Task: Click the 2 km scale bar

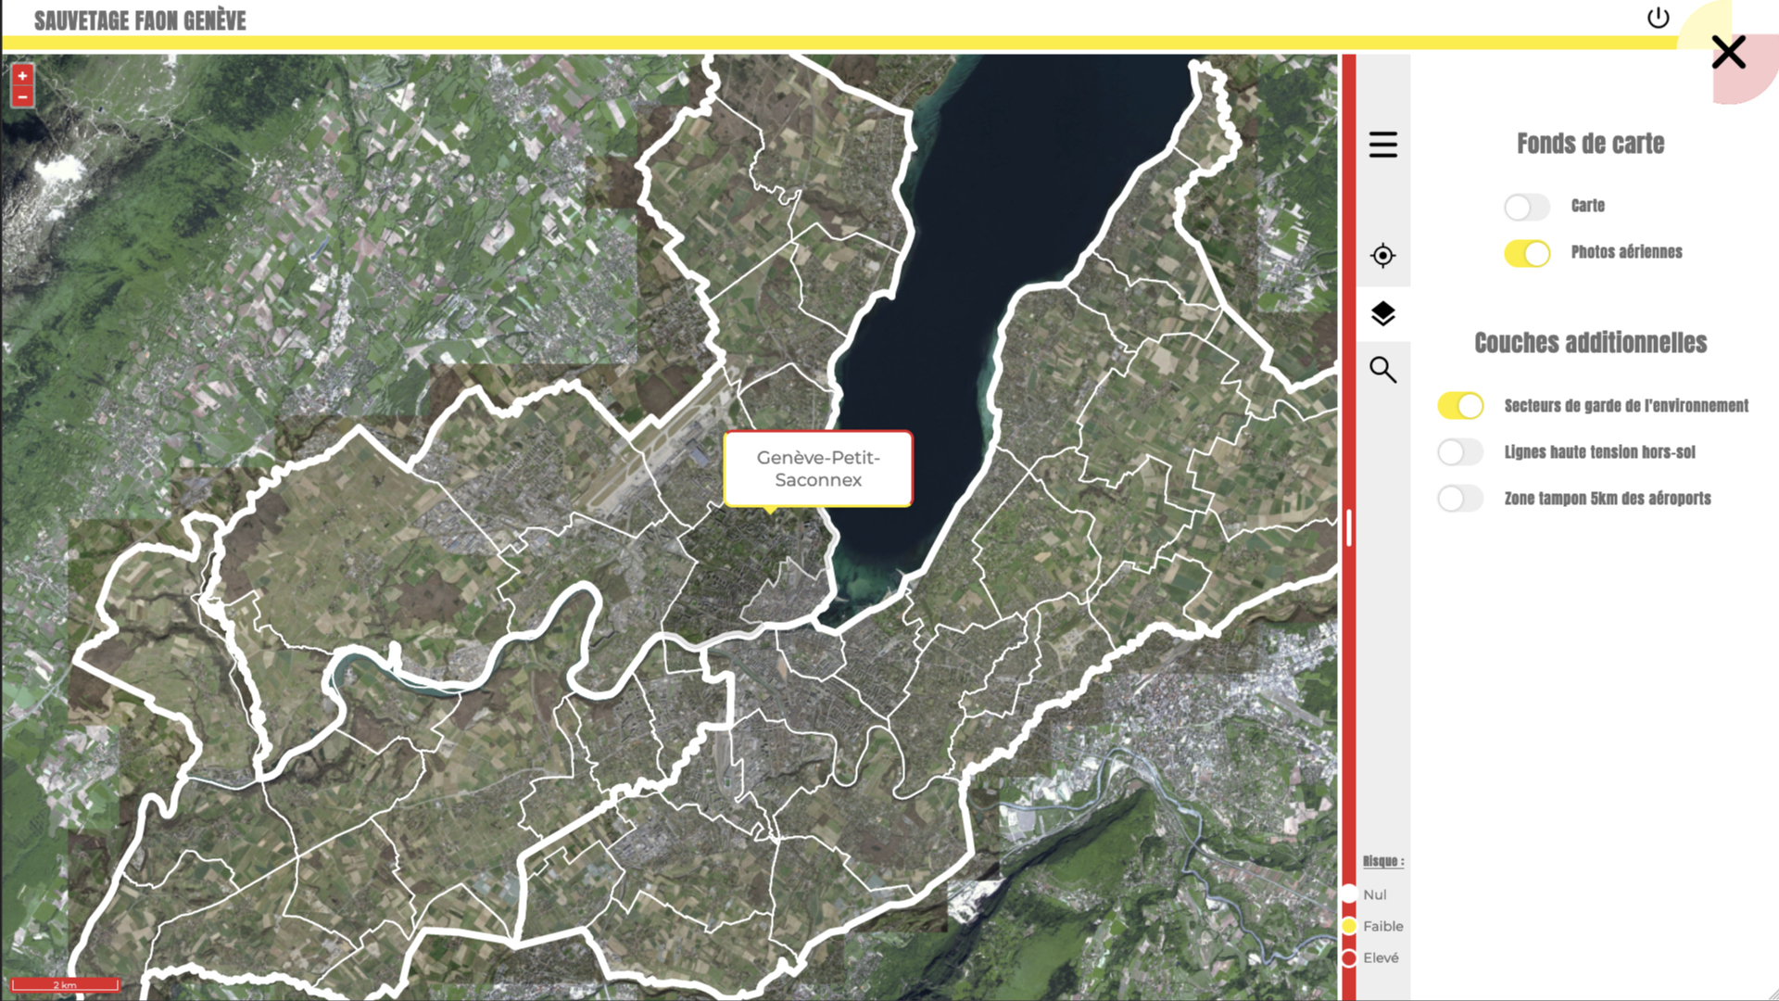Action: 65,984
